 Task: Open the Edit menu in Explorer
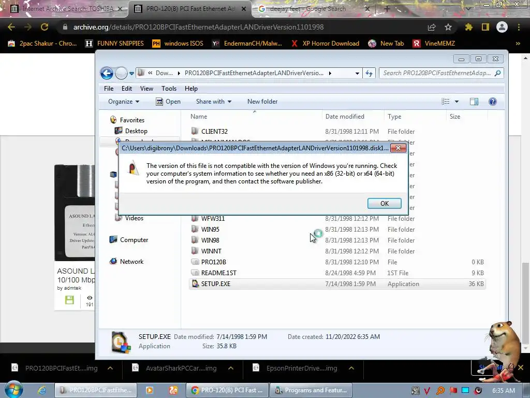click(127, 88)
